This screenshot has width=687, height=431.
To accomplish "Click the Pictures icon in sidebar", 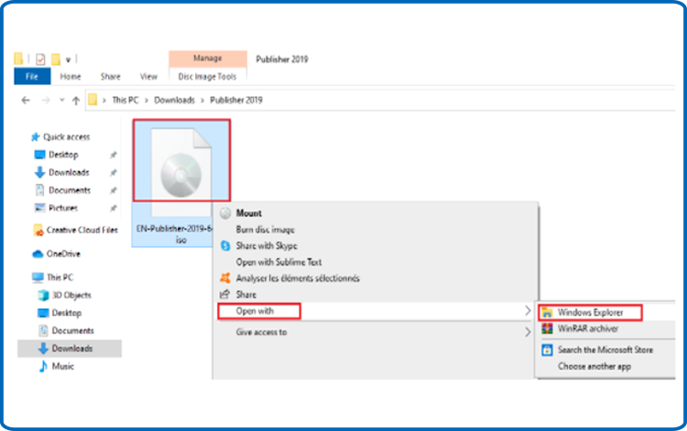I will coord(40,208).
